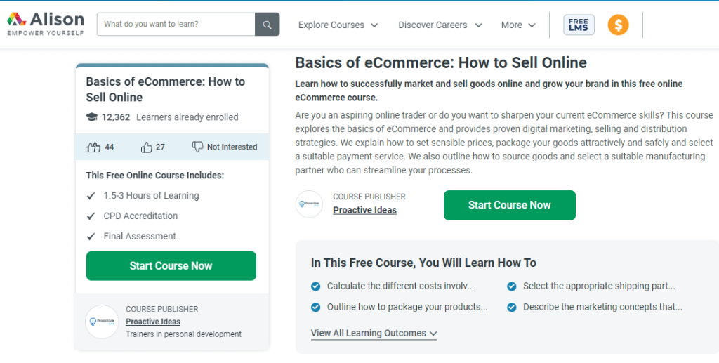Open the Discover Careers dropdown
Screen dimensions: 719x363
[440, 25]
